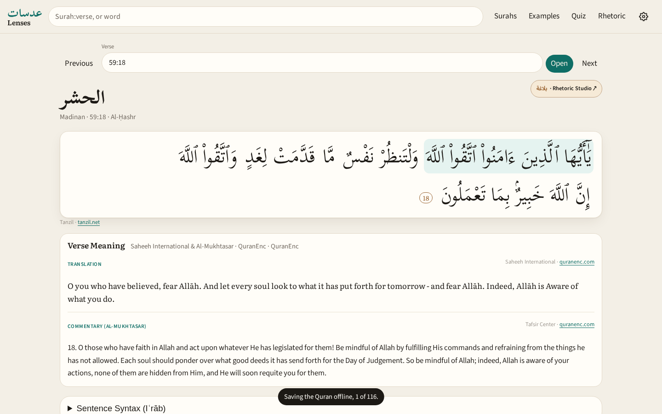The height and width of the screenshot is (414, 662).
Task: Focus the top search field
Action: coord(266,17)
